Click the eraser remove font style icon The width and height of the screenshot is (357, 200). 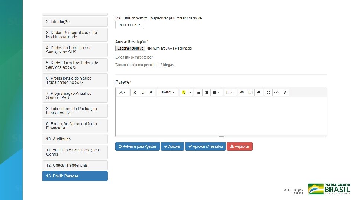151,92
